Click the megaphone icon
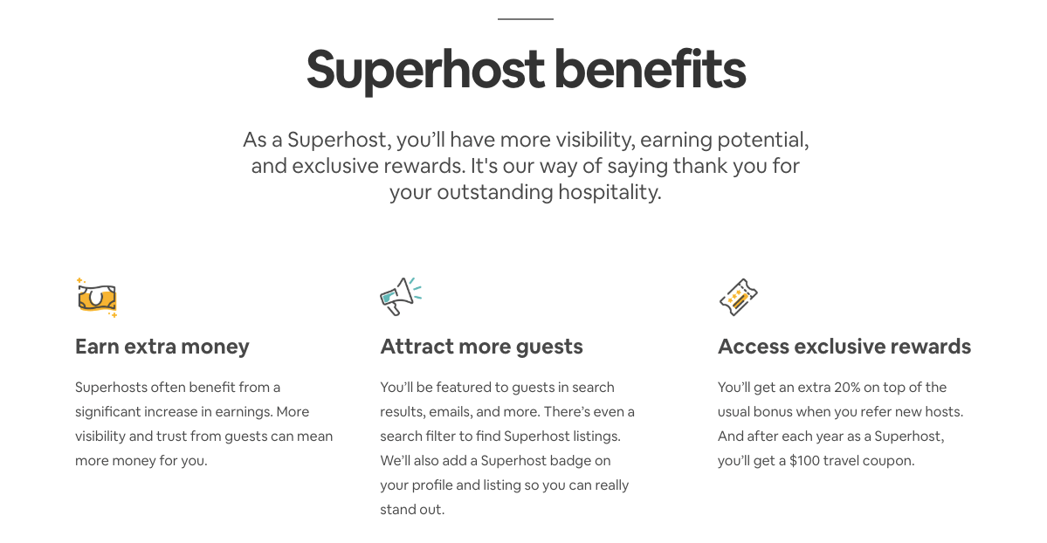1047x543 pixels. pos(401,296)
